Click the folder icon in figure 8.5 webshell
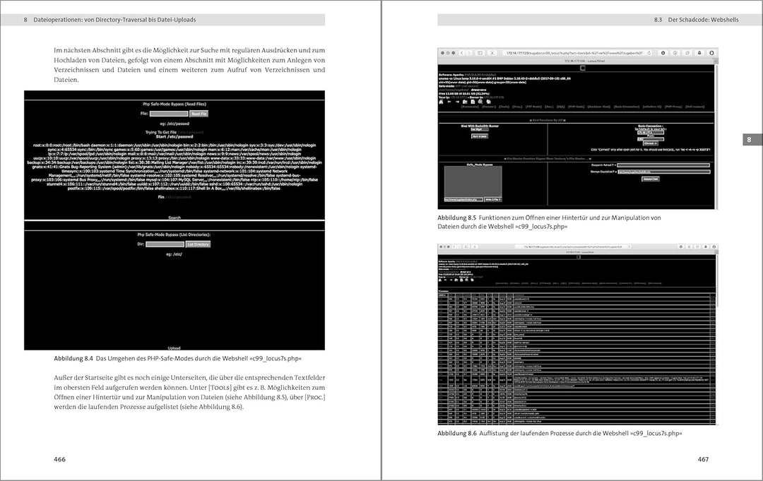Viewport: 763px width, 481px height. tap(465, 102)
